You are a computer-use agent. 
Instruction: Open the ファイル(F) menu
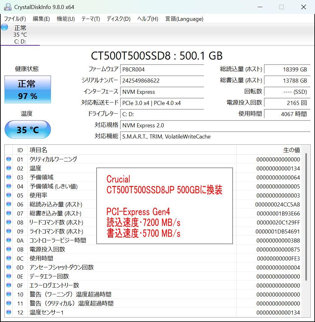coord(15,19)
